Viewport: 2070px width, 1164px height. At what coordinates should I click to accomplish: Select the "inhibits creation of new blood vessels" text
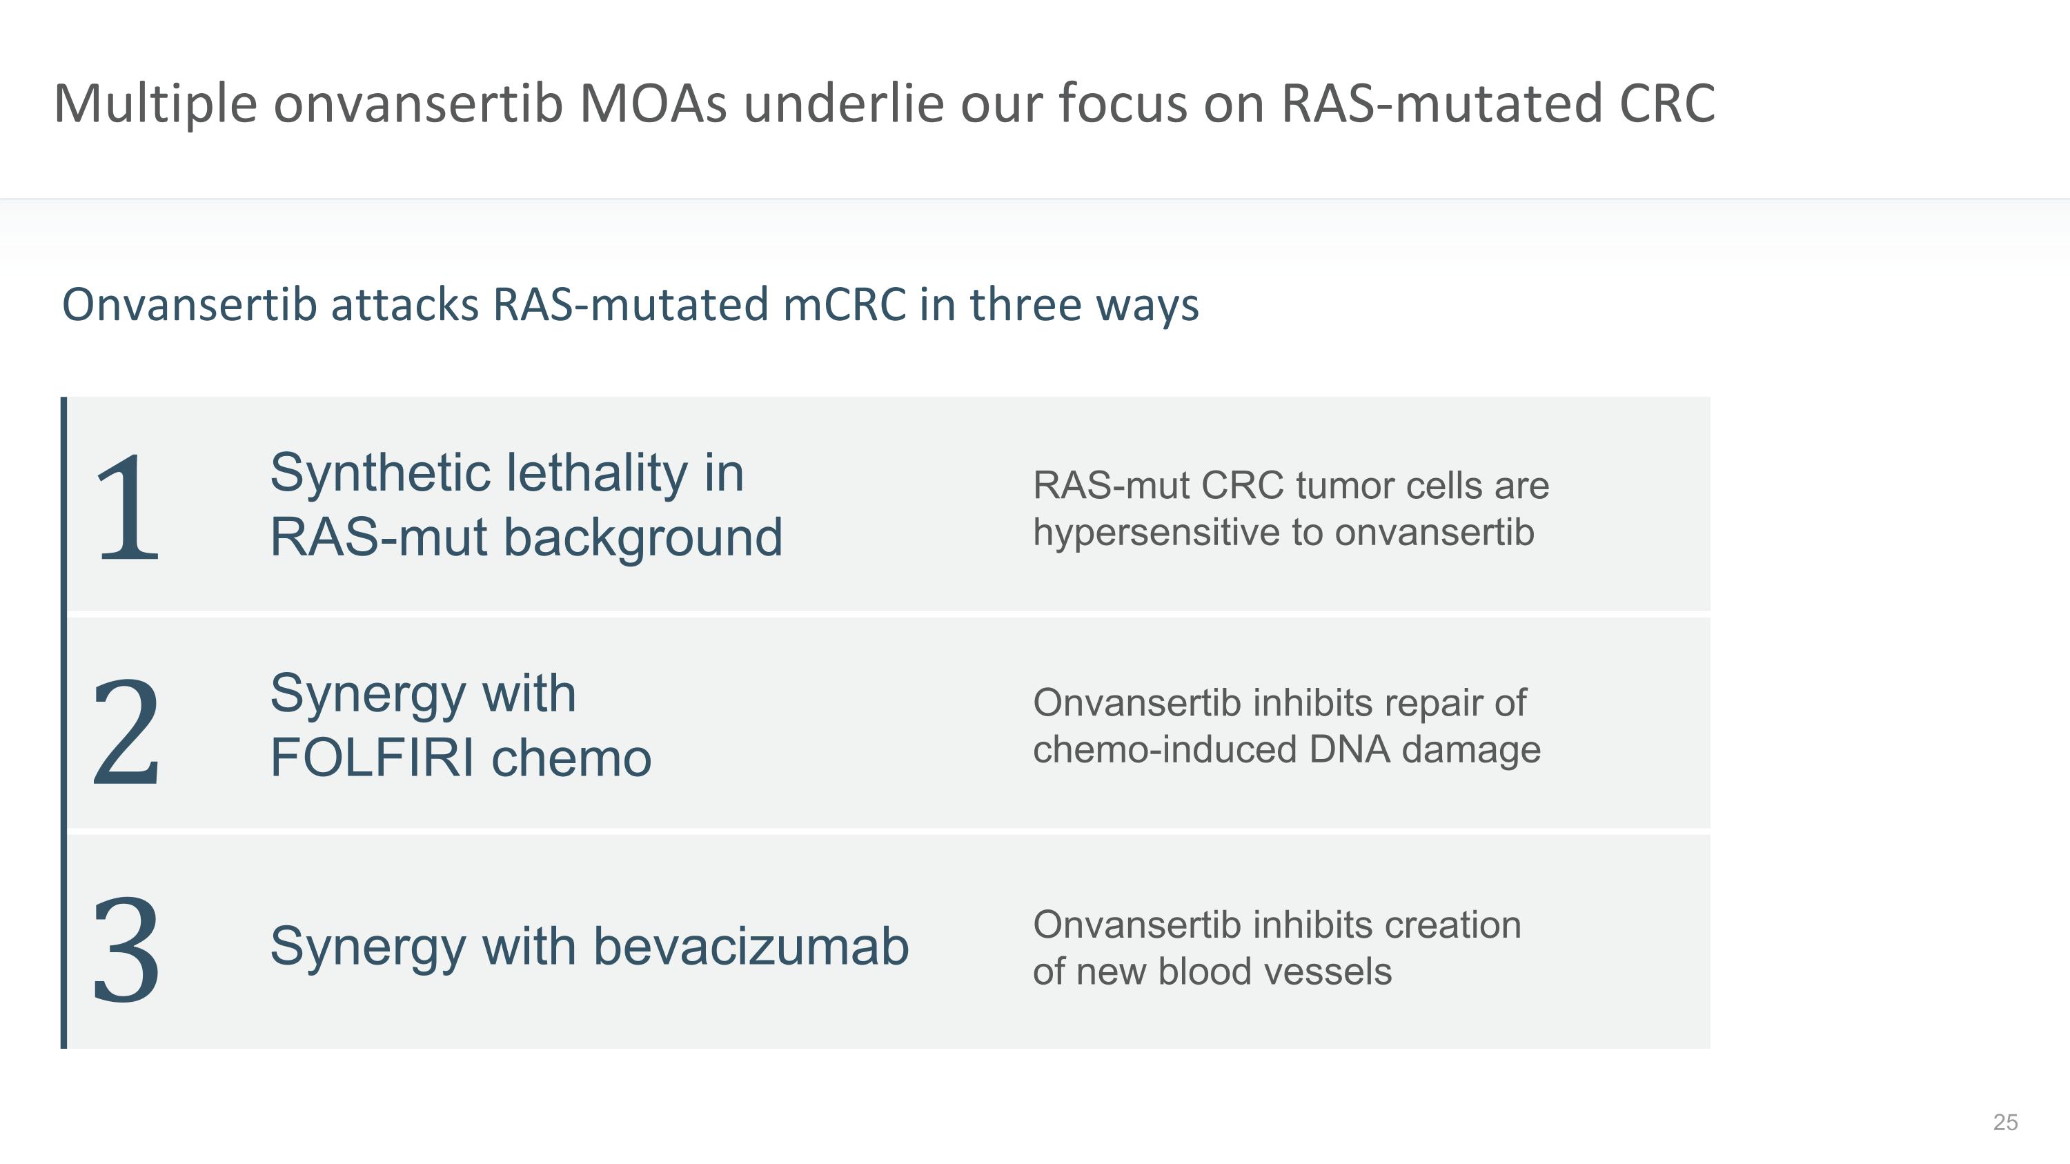pos(1276,948)
